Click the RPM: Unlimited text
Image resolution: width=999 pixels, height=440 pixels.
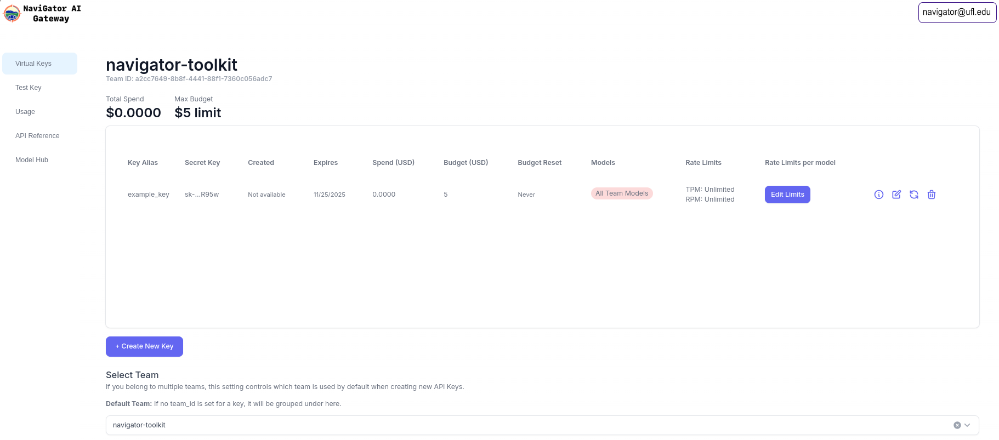pyautogui.click(x=710, y=199)
